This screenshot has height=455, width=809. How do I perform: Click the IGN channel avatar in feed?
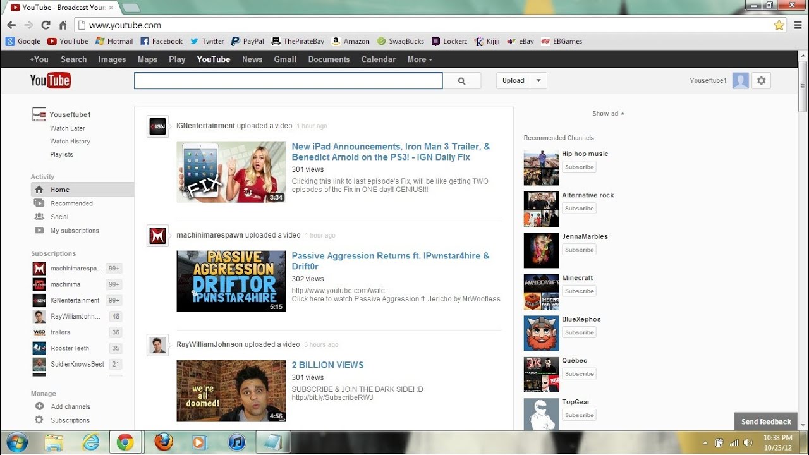tap(157, 126)
